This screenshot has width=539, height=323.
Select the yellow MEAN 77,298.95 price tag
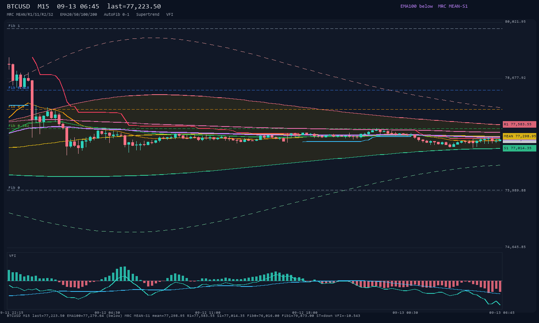519,136
